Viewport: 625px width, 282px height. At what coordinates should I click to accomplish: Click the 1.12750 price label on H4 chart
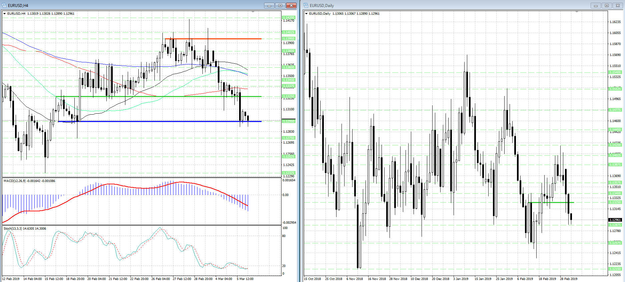coord(288,138)
